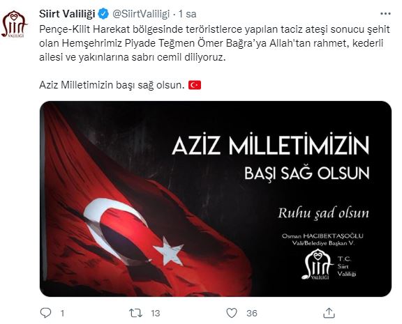Open the Siirt Valiliği profile avatar
Screen dimensions: 402x324
[x=15, y=24]
